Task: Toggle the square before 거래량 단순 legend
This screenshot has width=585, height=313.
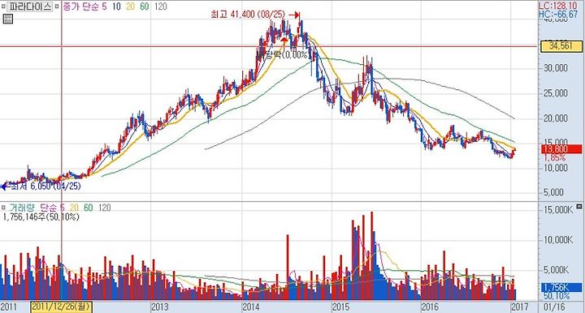Action: 4,208
